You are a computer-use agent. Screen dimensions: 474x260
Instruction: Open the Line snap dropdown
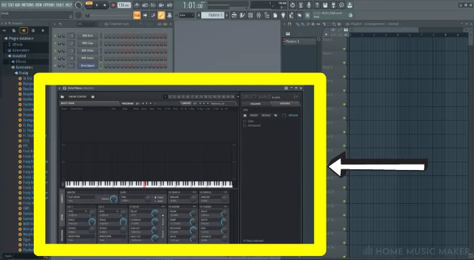point(186,15)
